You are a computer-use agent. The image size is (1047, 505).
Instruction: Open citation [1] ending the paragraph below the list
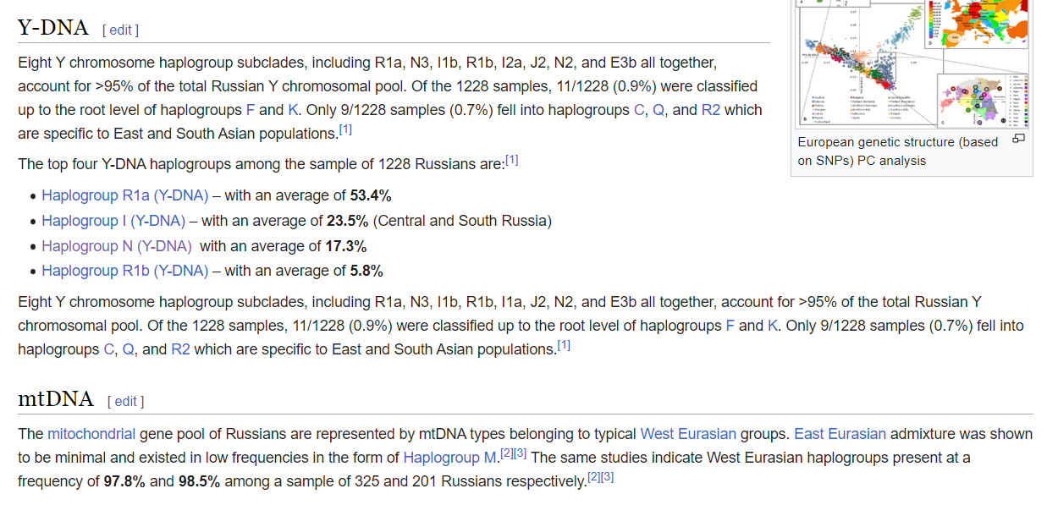(x=564, y=346)
